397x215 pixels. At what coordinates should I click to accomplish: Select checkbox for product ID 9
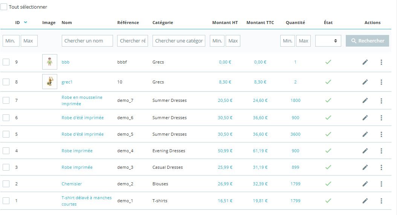(6, 62)
